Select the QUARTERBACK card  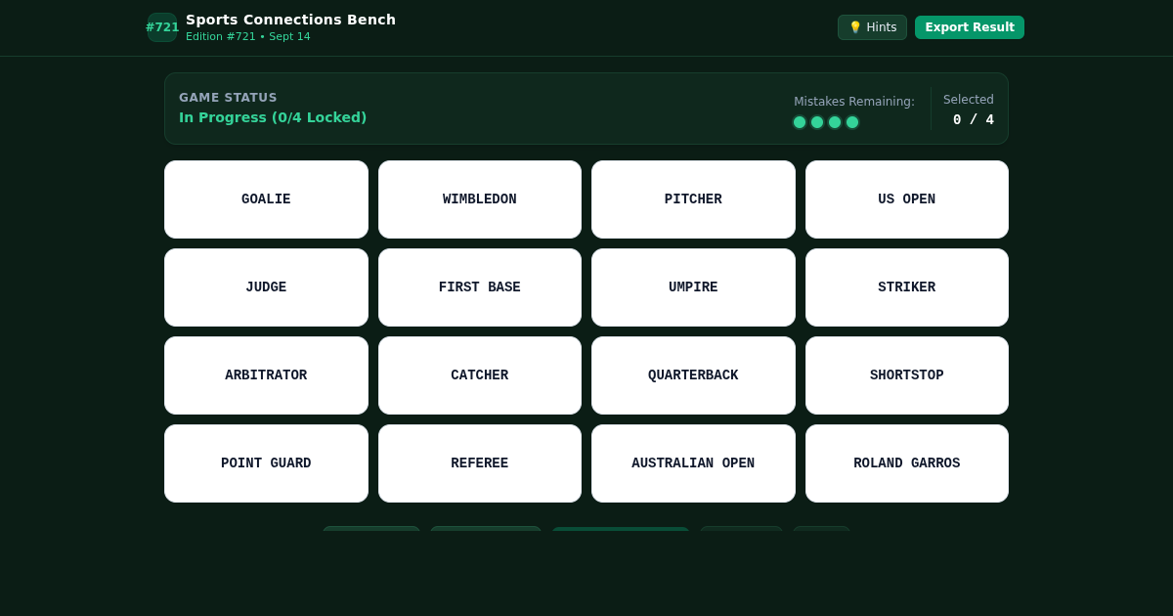[693, 375]
